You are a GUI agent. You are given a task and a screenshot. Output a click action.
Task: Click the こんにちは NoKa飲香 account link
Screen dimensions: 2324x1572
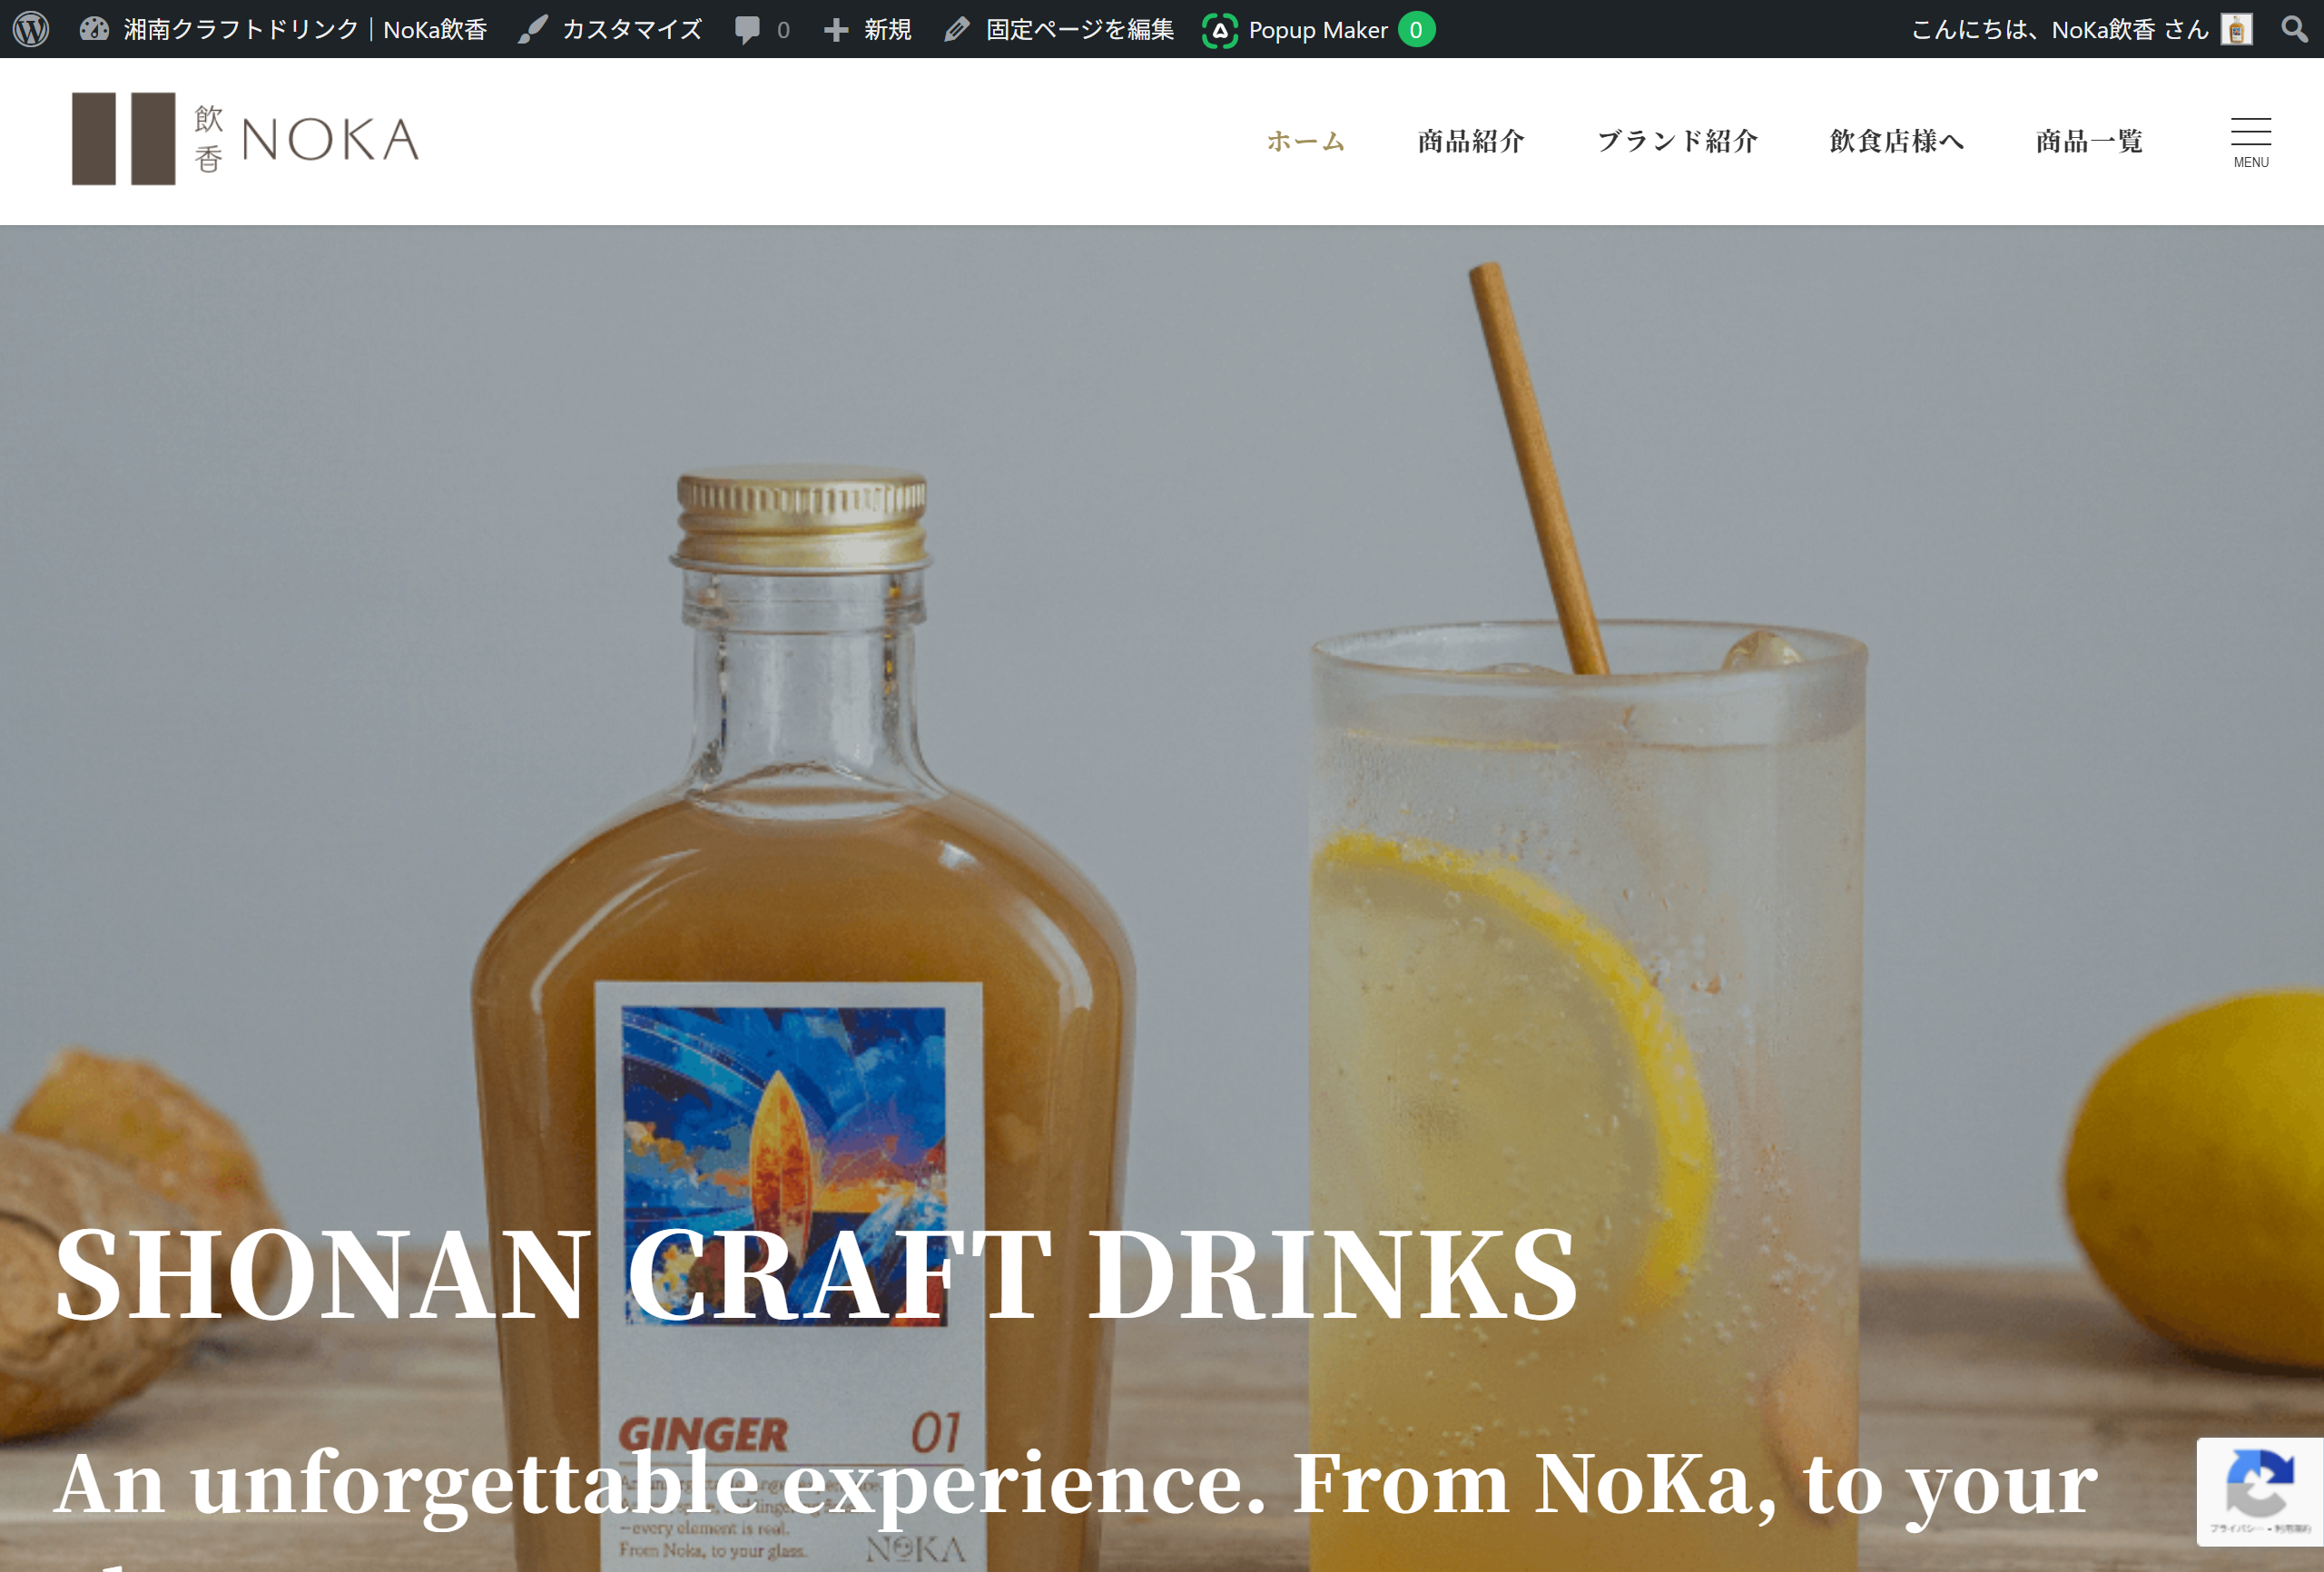click(2058, 29)
